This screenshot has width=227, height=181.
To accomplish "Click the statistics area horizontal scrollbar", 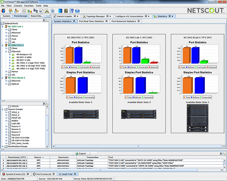I will tap(138, 146).
